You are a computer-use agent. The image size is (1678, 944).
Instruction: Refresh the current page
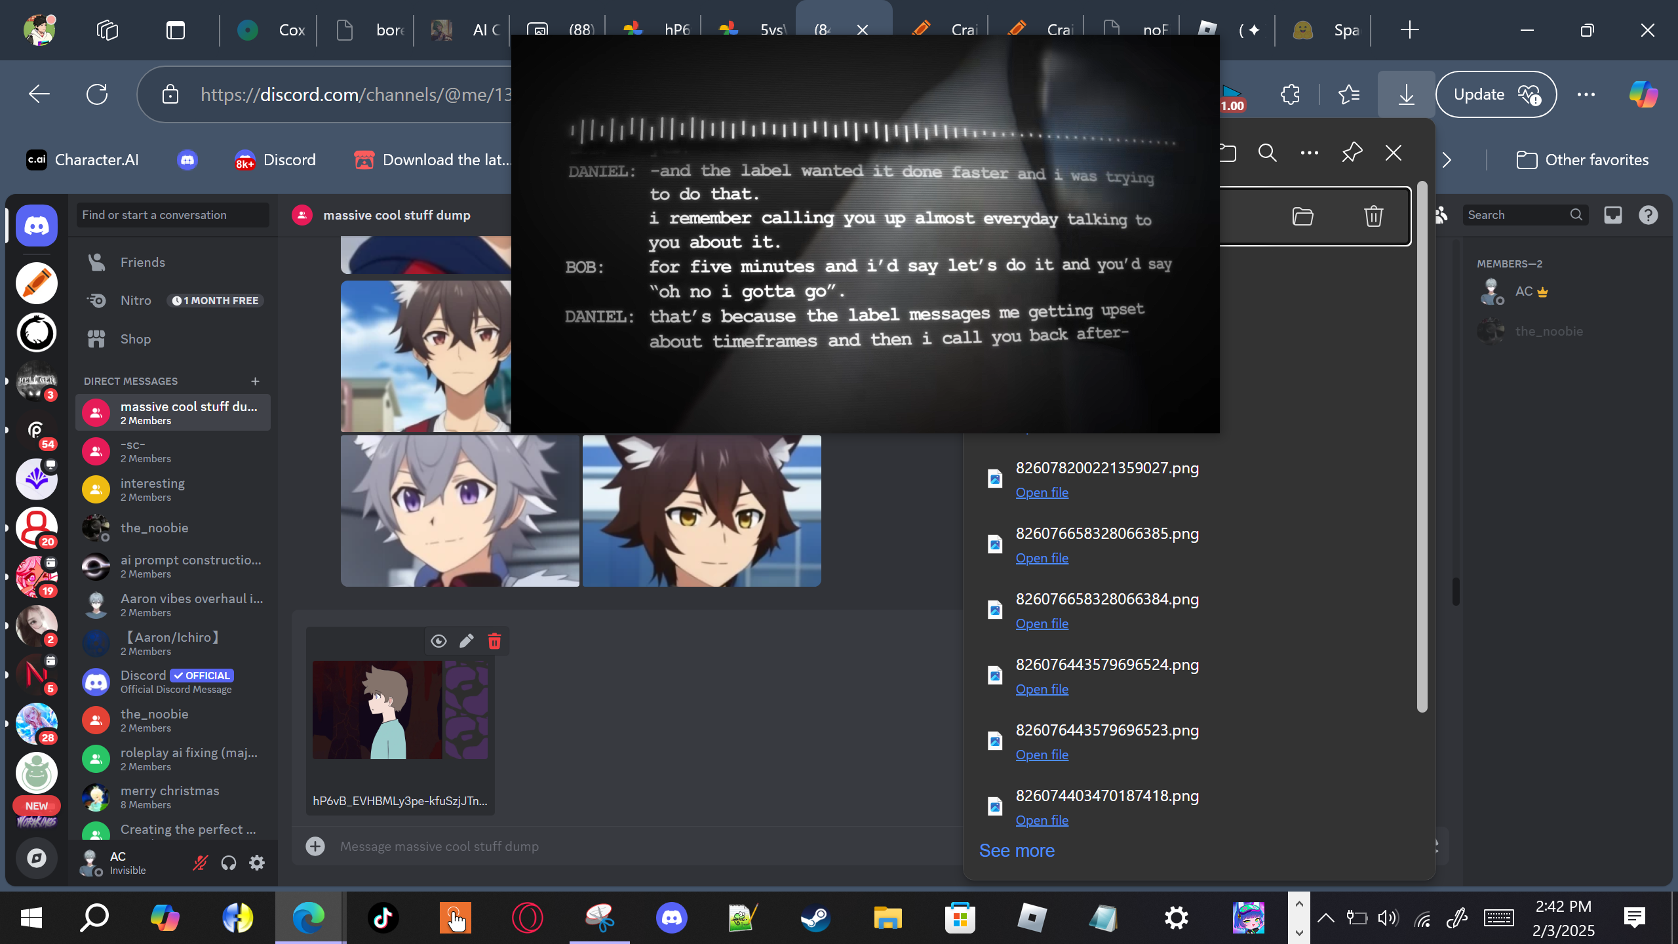click(97, 94)
